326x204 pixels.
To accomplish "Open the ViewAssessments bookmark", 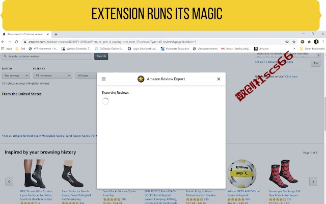I will [205, 49].
